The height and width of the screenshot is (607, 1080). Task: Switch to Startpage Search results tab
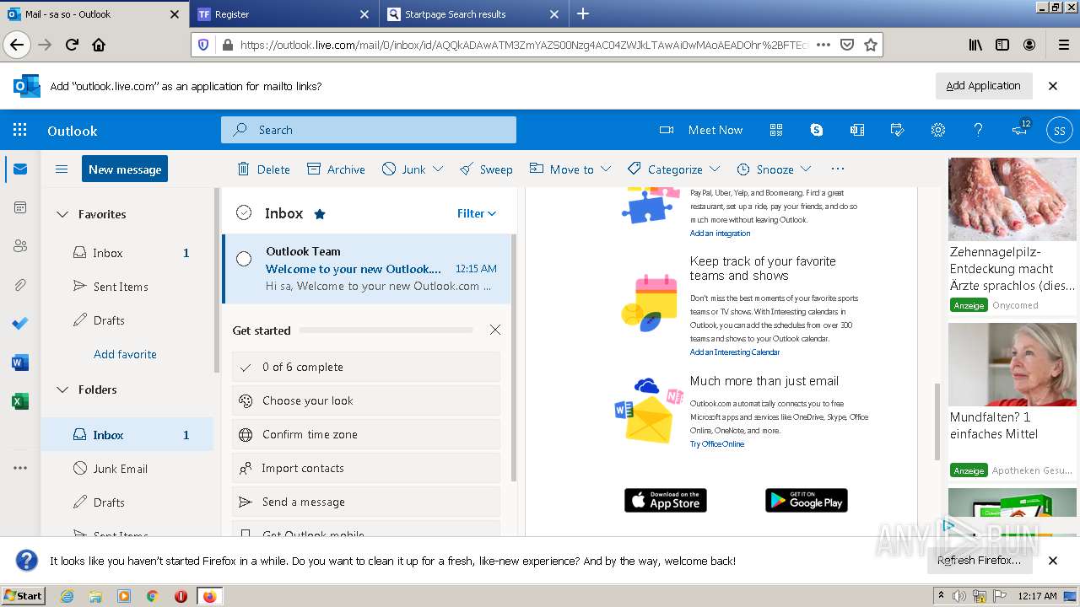(x=472, y=14)
